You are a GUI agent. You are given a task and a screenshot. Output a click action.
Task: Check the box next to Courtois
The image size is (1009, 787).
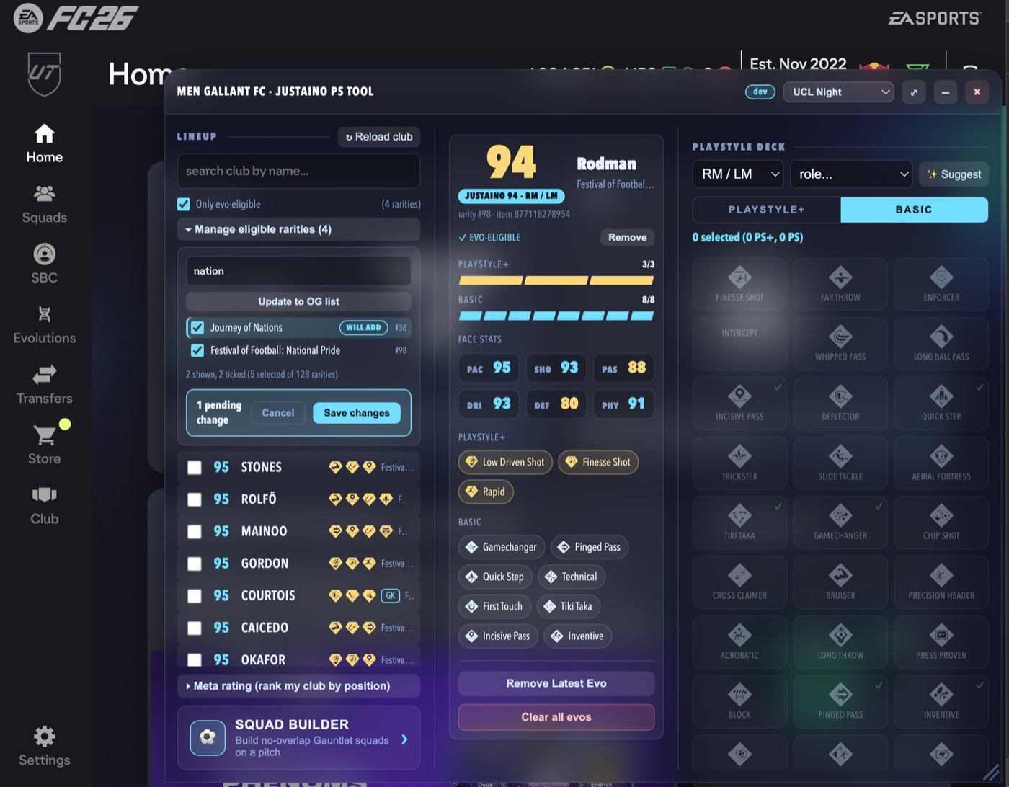pos(195,595)
